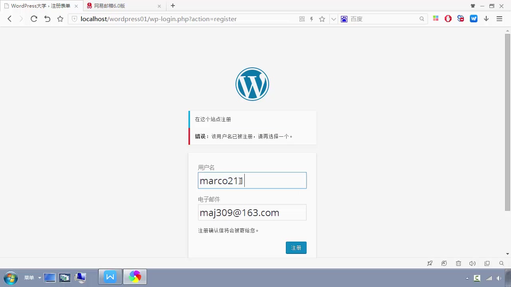The height and width of the screenshot is (287, 511).
Task: Bookmark this page with address bar star
Action: pos(322,19)
